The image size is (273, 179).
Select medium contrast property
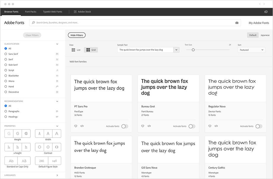point(48,147)
